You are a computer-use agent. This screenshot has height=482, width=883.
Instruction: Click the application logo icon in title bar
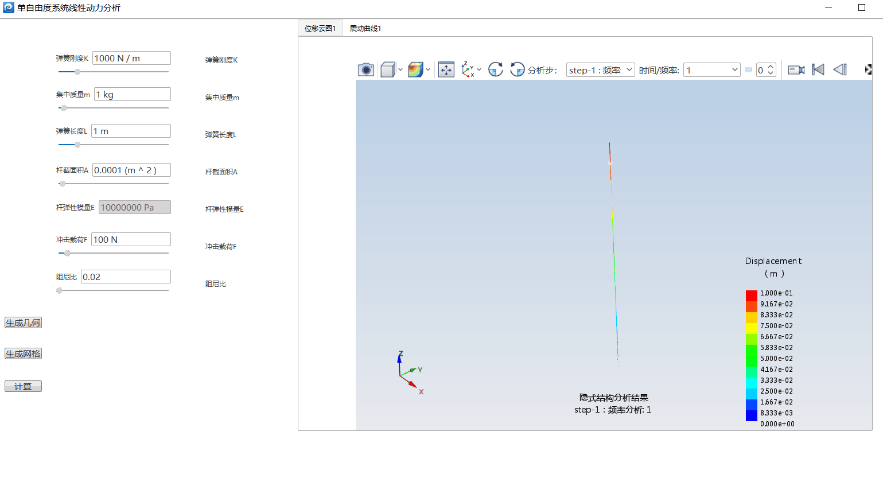pos(9,7)
